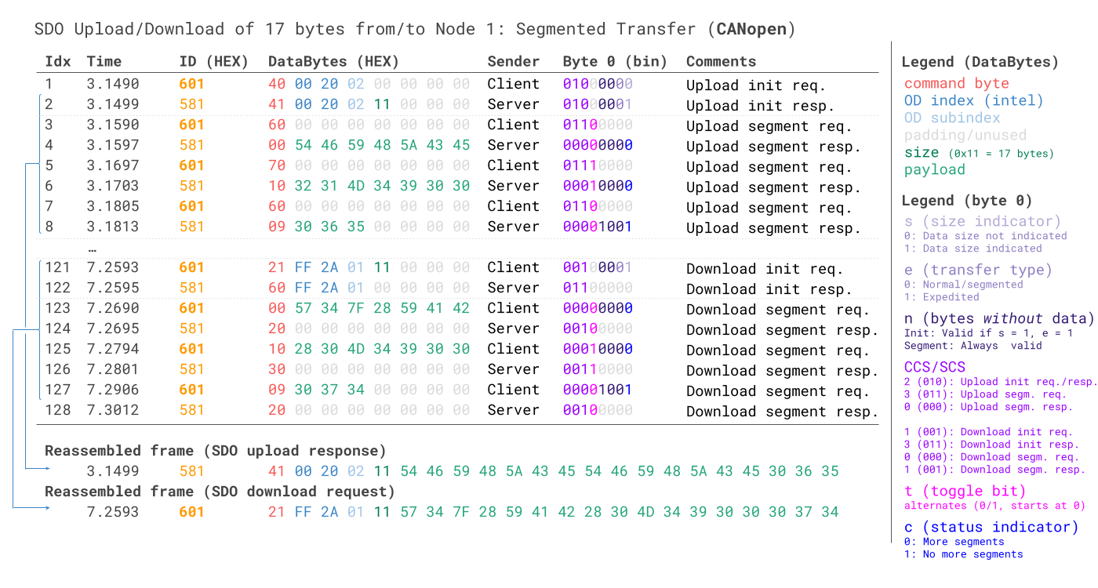Select row index 128
The width and height of the screenshot is (1098, 588).
click(x=57, y=410)
